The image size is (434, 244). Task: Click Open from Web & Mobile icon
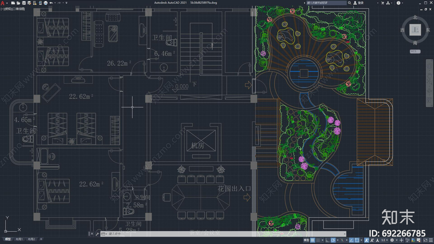[x=35, y=3]
